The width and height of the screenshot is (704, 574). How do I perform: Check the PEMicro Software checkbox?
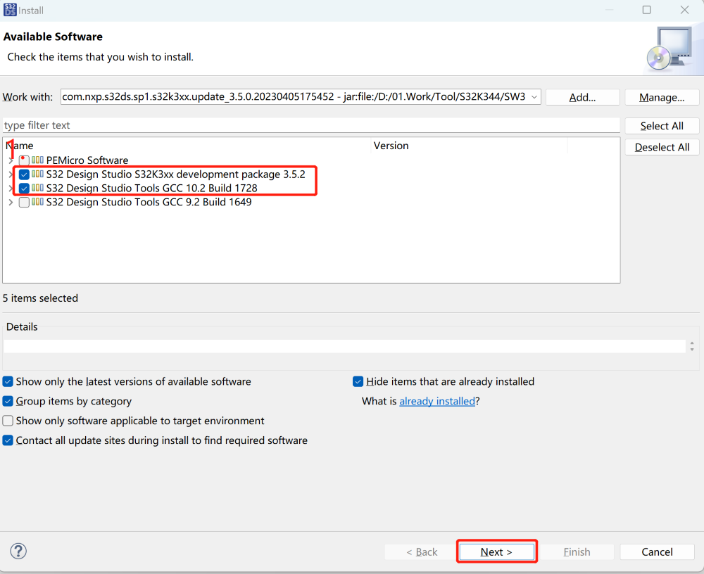click(24, 160)
